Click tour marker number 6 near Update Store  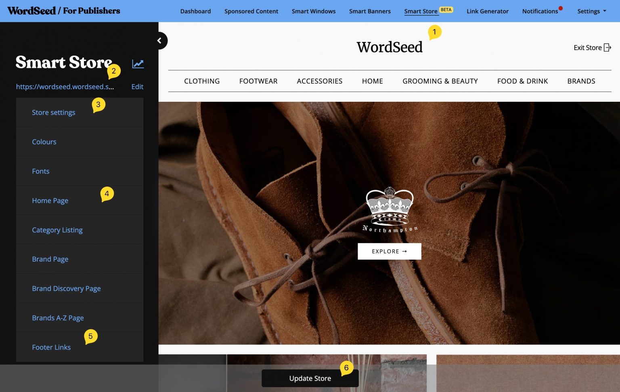pyautogui.click(x=346, y=368)
